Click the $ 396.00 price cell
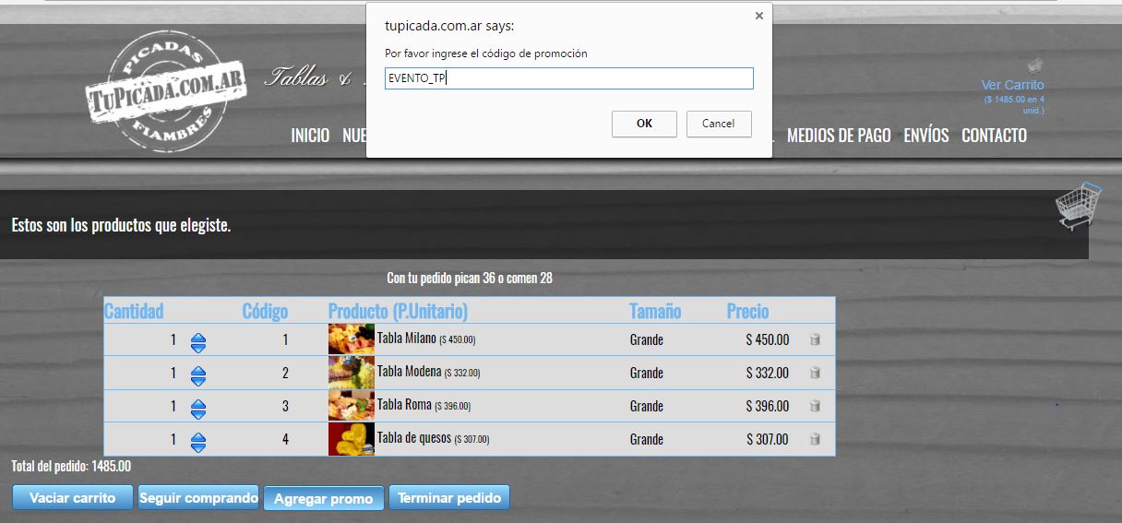 tap(768, 406)
